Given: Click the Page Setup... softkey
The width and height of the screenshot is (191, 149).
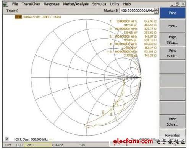Looking at the screenshot, I should pos(173,39).
